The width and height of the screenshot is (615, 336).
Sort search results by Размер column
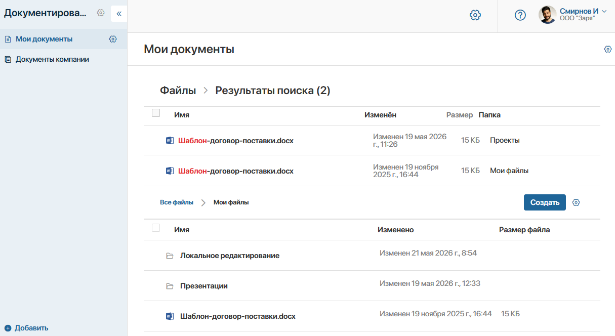coord(460,115)
